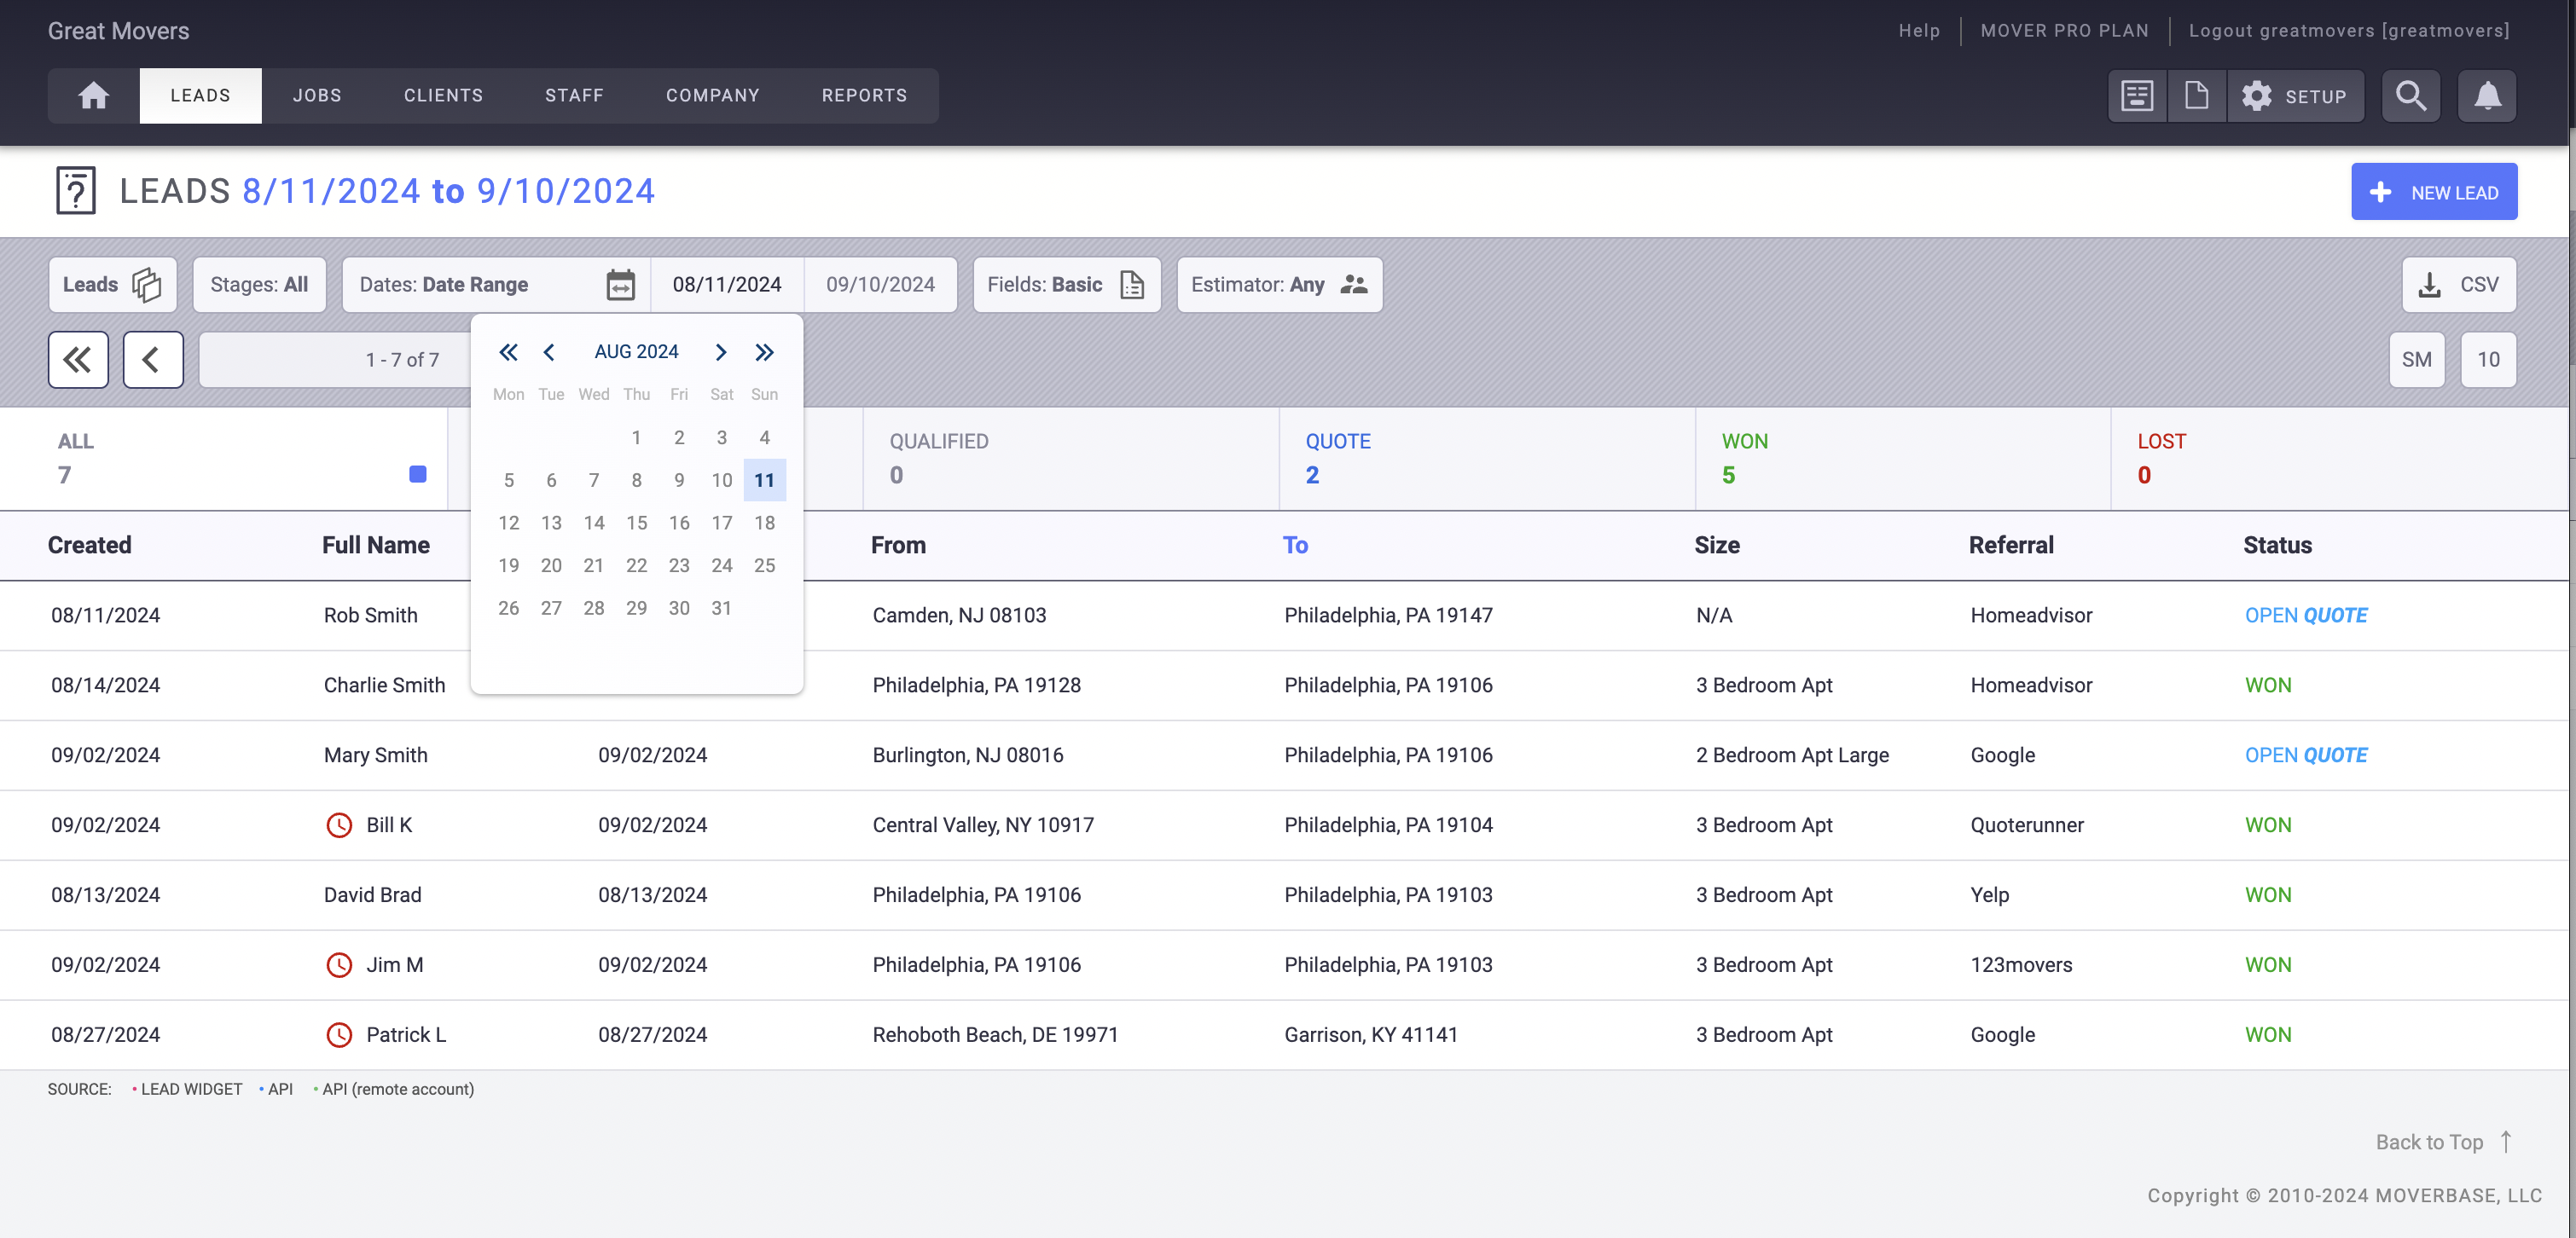2576x1238 pixels.
Task: Click the Help link
Action: [1919, 31]
